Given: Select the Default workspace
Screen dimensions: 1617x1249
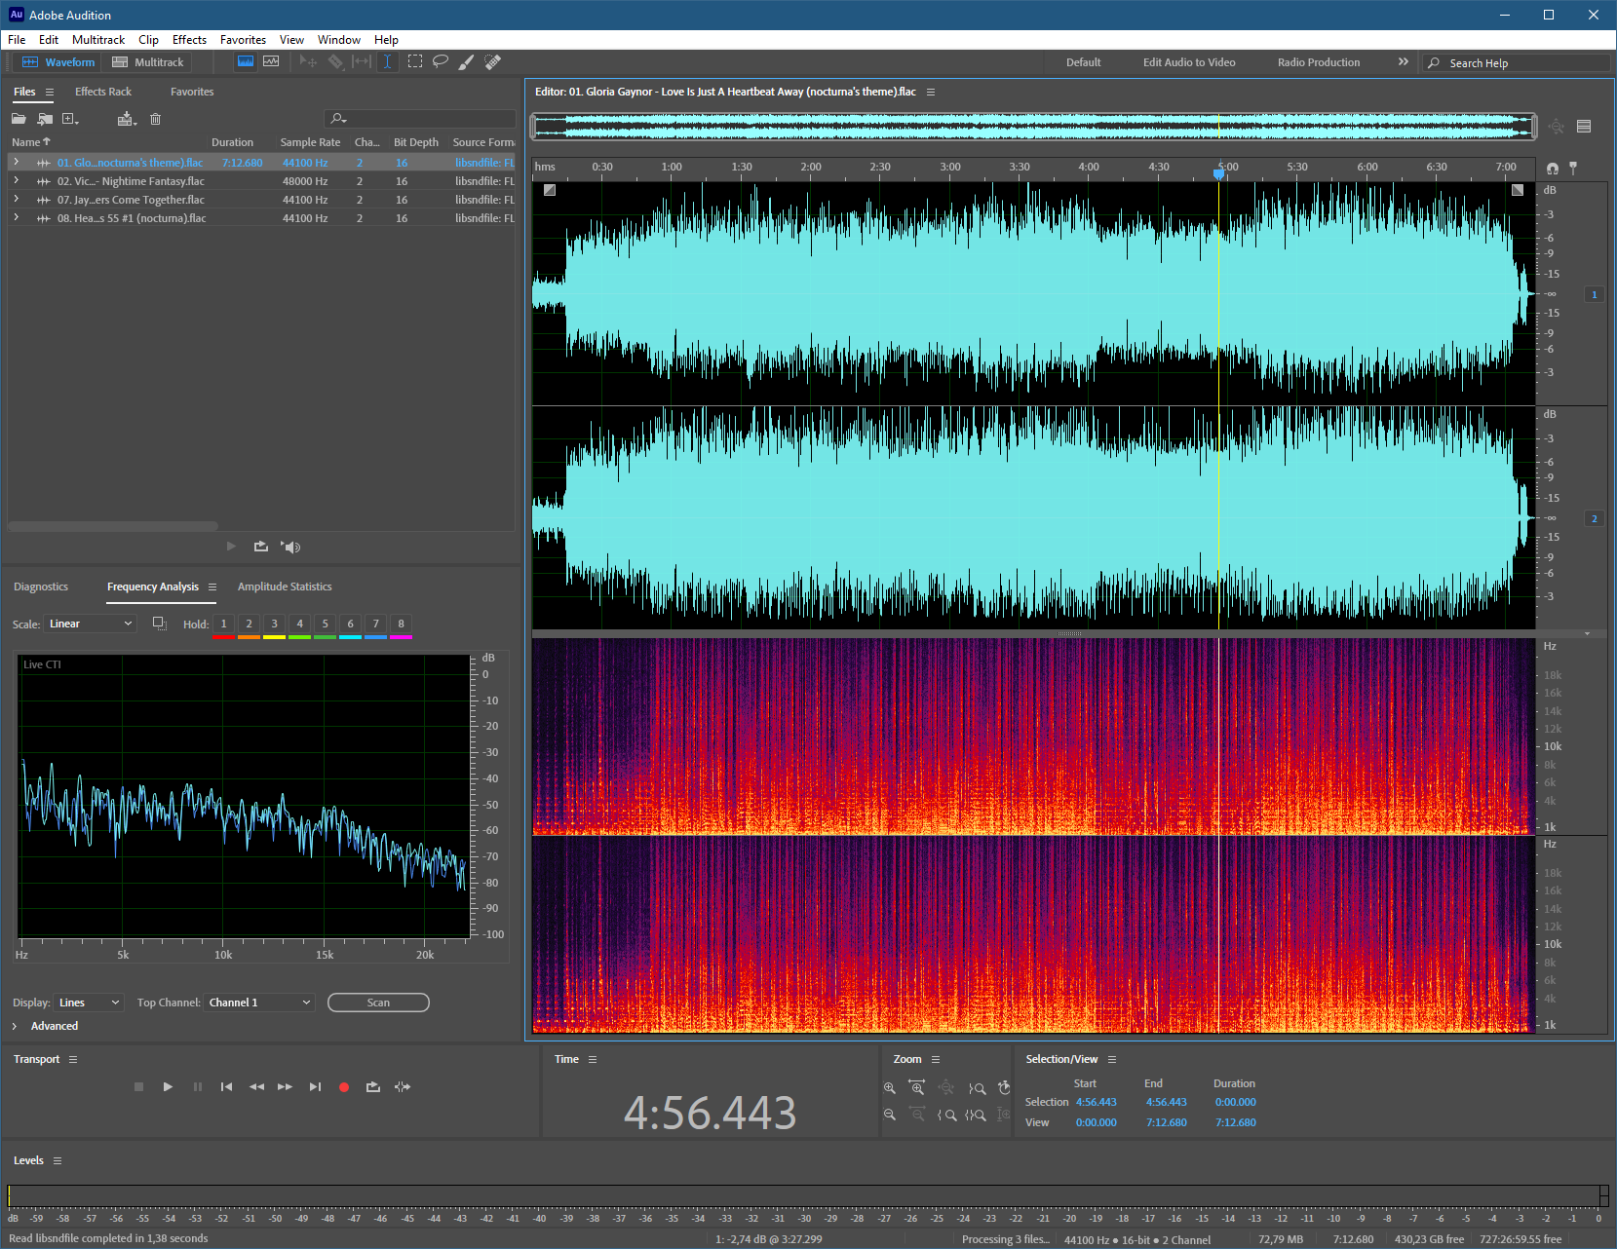Looking at the screenshot, I should 1083,62.
